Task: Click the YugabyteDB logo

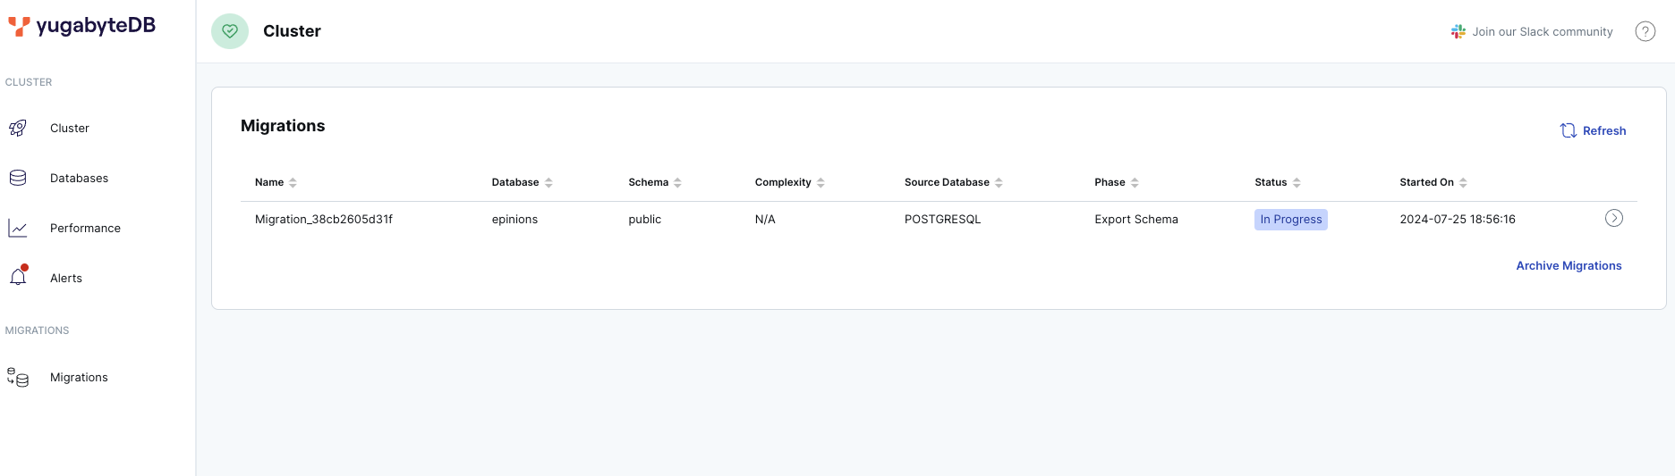Action: 81,26
